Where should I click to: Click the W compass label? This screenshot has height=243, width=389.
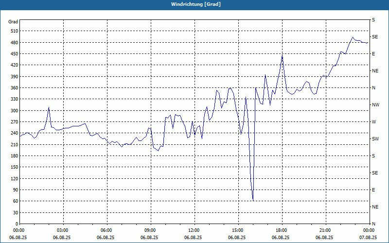[x=374, y=122]
